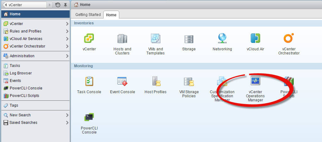Open vCenter Orchestrator in sidebar
Image resolution: width=322 pixels, height=142 pixels.
coord(35,46)
